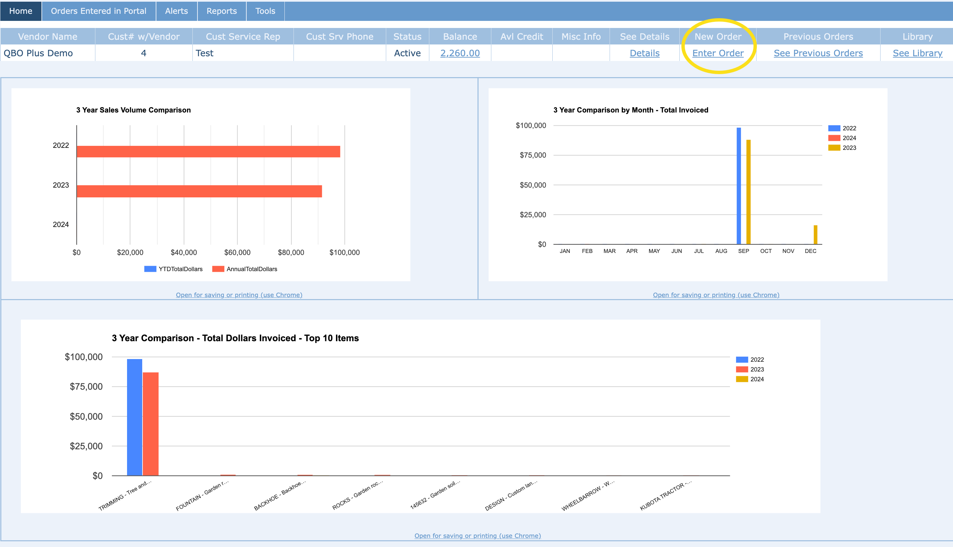
Task: Click the blue TRIMMING bar in Top 10 chart
Action: point(134,417)
